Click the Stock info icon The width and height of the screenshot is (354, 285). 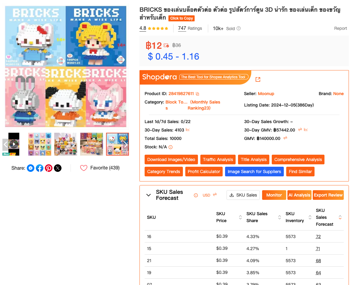tap(171, 147)
